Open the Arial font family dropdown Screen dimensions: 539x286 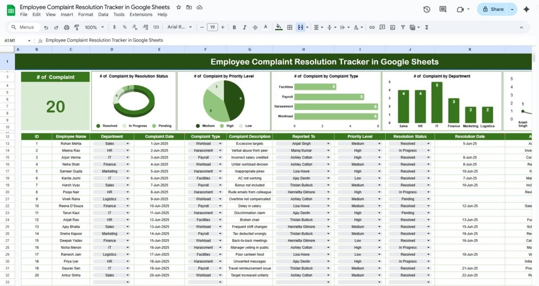(180, 27)
